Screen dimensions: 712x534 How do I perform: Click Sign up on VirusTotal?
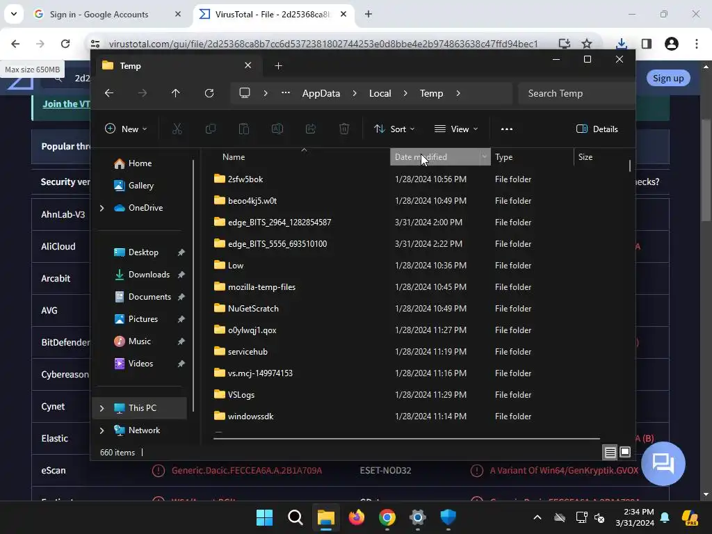click(668, 78)
